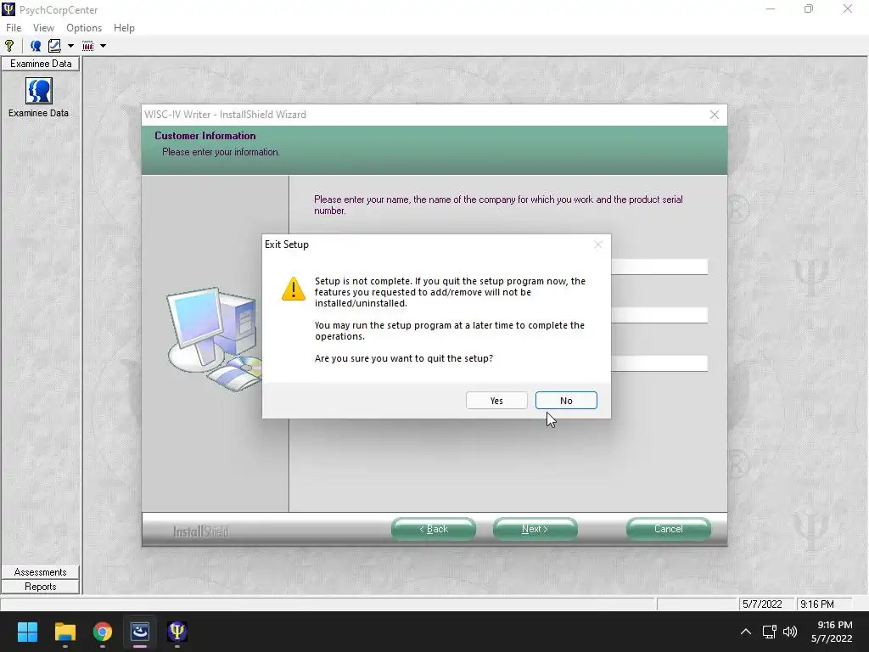Open the Options menu
Image resolution: width=869 pixels, height=652 pixels.
click(84, 28)
